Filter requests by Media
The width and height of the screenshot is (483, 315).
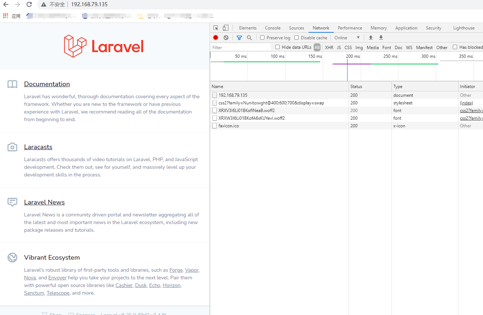tap(373, 47)
